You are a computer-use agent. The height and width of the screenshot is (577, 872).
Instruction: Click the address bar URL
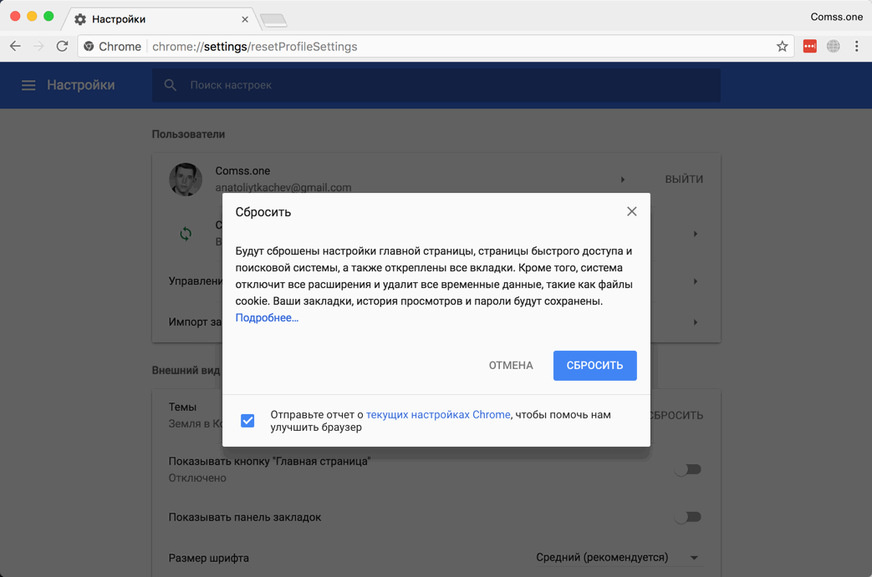pos(255,47)
